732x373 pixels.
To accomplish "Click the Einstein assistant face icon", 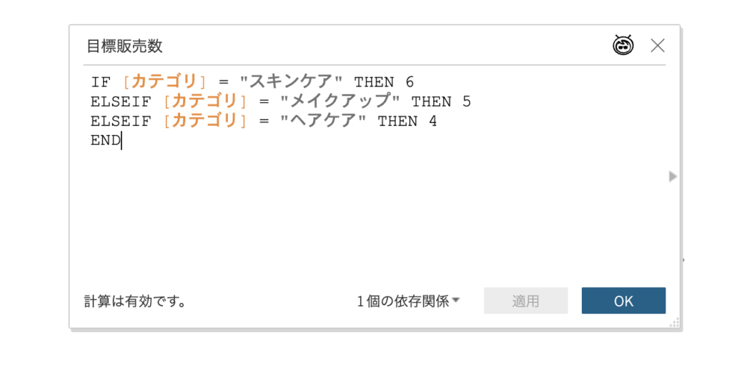I will (x=623, y=45).
